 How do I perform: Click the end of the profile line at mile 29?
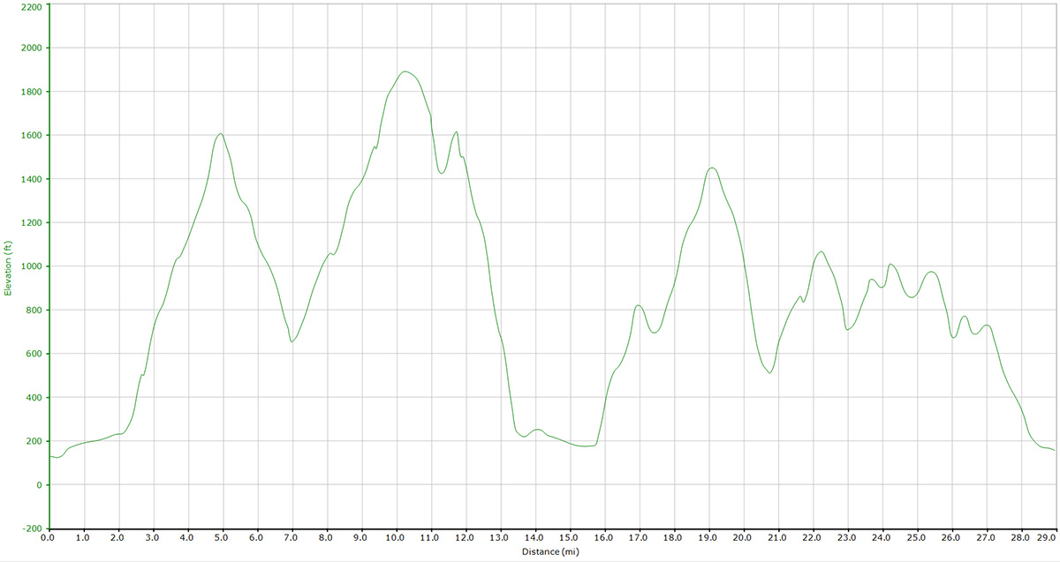[x=1054, y=451]
